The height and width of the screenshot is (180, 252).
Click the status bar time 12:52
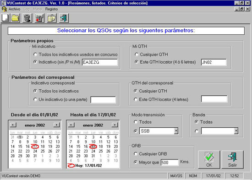coord(235,176)
